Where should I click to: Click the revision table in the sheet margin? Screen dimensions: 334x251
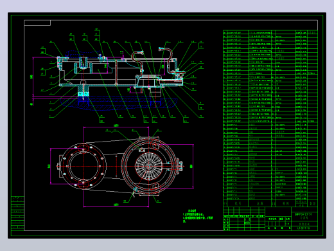tap(17, 213)
